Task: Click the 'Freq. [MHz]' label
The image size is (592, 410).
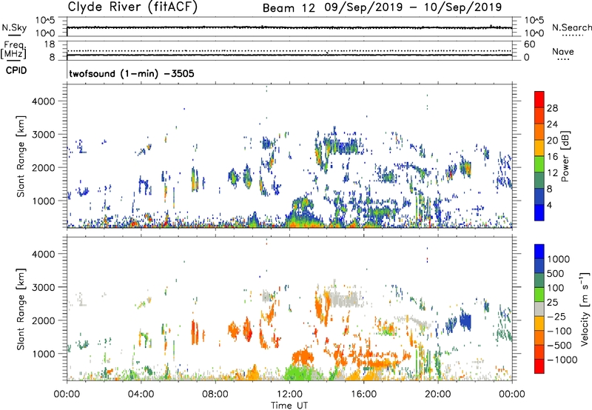Action: pos(14,50)
